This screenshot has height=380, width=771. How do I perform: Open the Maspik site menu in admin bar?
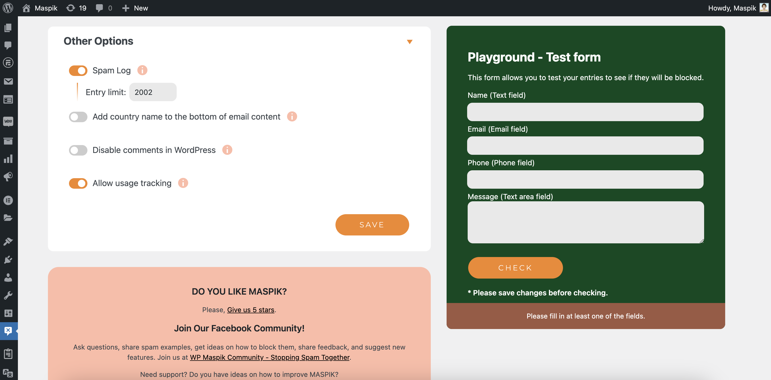[40, 8]
